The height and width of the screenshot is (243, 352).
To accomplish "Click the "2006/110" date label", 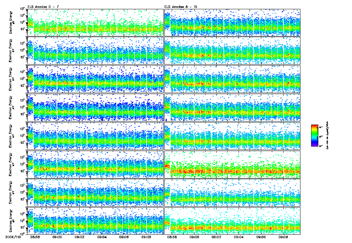I will click(x=13, y=237).
